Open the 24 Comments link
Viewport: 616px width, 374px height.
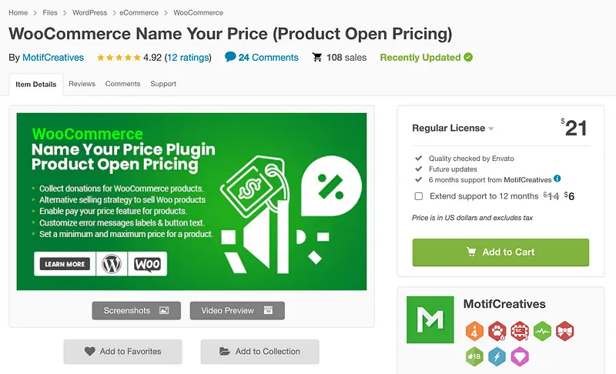point(262,58)
